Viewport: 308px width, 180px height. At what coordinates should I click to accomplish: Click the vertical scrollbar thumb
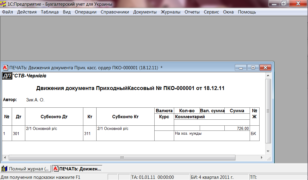pyautogui.click(x=268, y=111)
